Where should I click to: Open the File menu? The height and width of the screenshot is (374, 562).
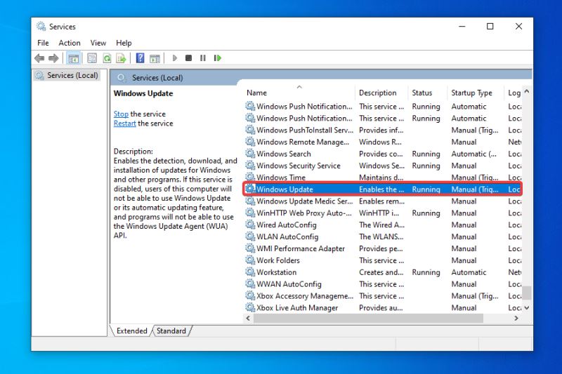43,43
